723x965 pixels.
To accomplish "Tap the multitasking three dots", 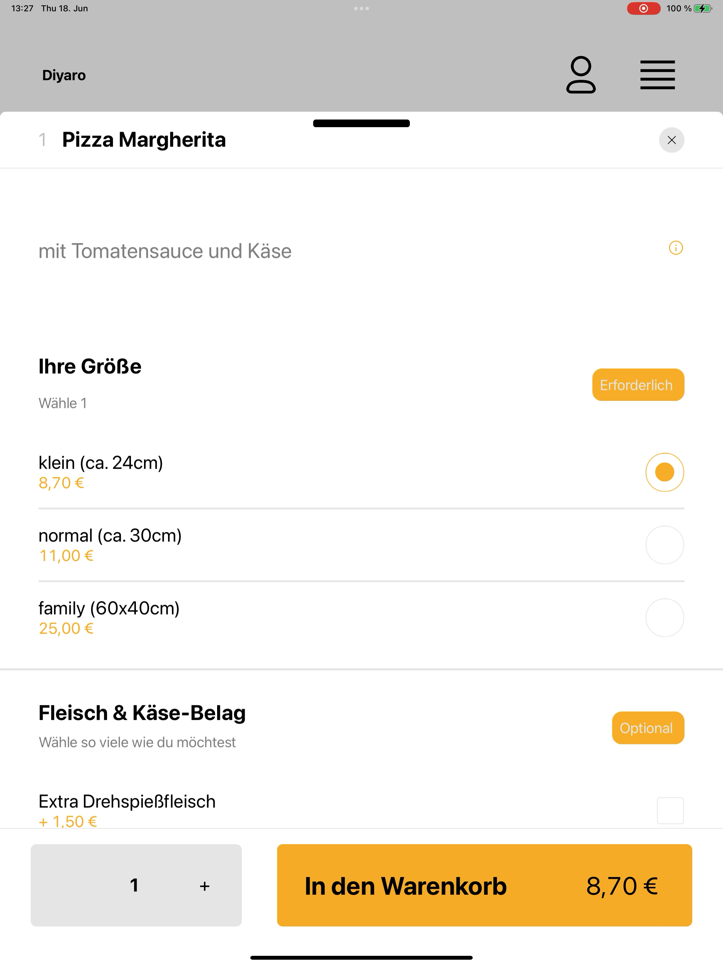I will pos(361,8).
